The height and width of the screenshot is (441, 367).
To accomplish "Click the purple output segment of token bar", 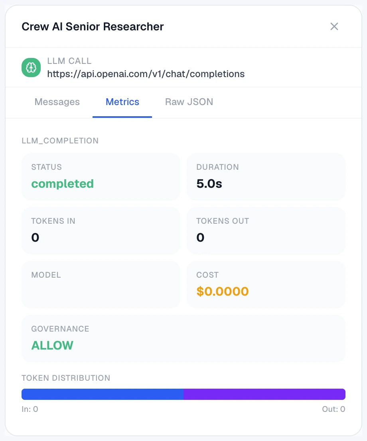I will pyautogui.click(x=264, y=394).
